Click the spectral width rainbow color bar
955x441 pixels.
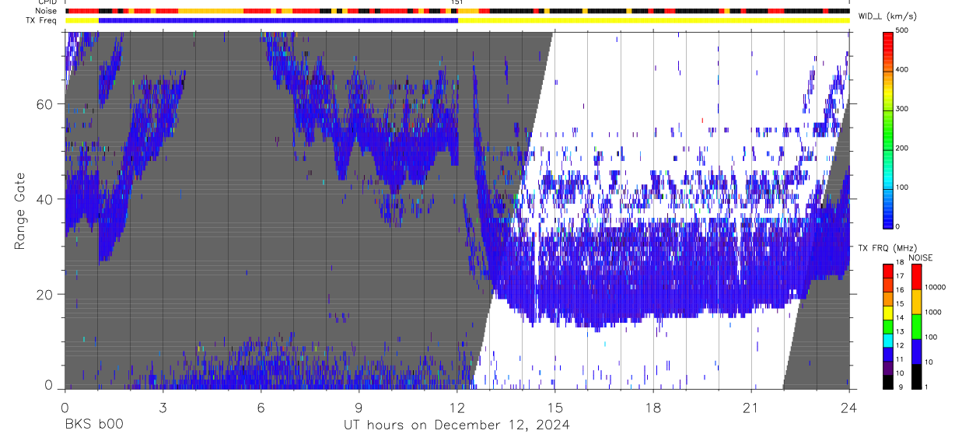point(889,129)
